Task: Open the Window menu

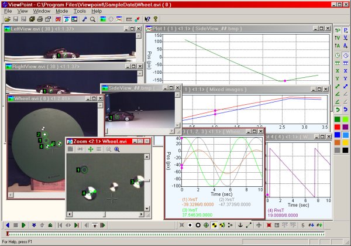Action: pyautogui.click(x=42, y=11)
